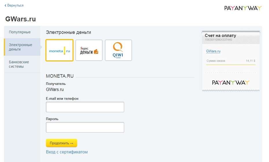This screenshot has height=162, width=269.
Task: Open the GWars.ru link in the invoice
Action: tap(213, 51)
